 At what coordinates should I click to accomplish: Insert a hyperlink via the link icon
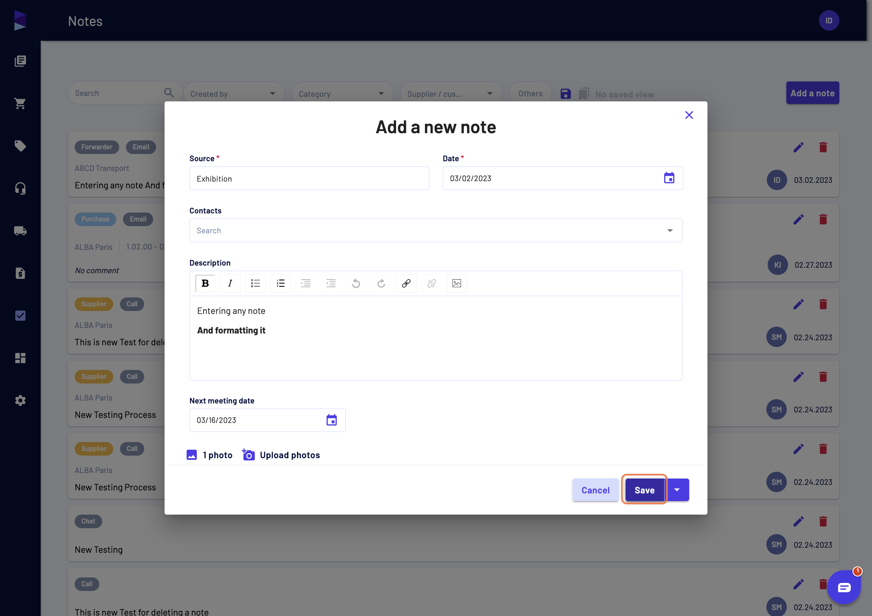pos(406,283)
